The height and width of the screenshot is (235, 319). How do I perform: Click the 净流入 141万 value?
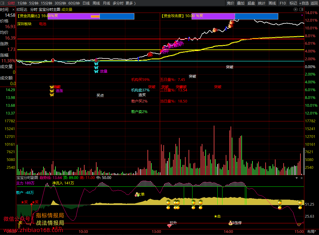pyautogui.click(x=63, y=183)
